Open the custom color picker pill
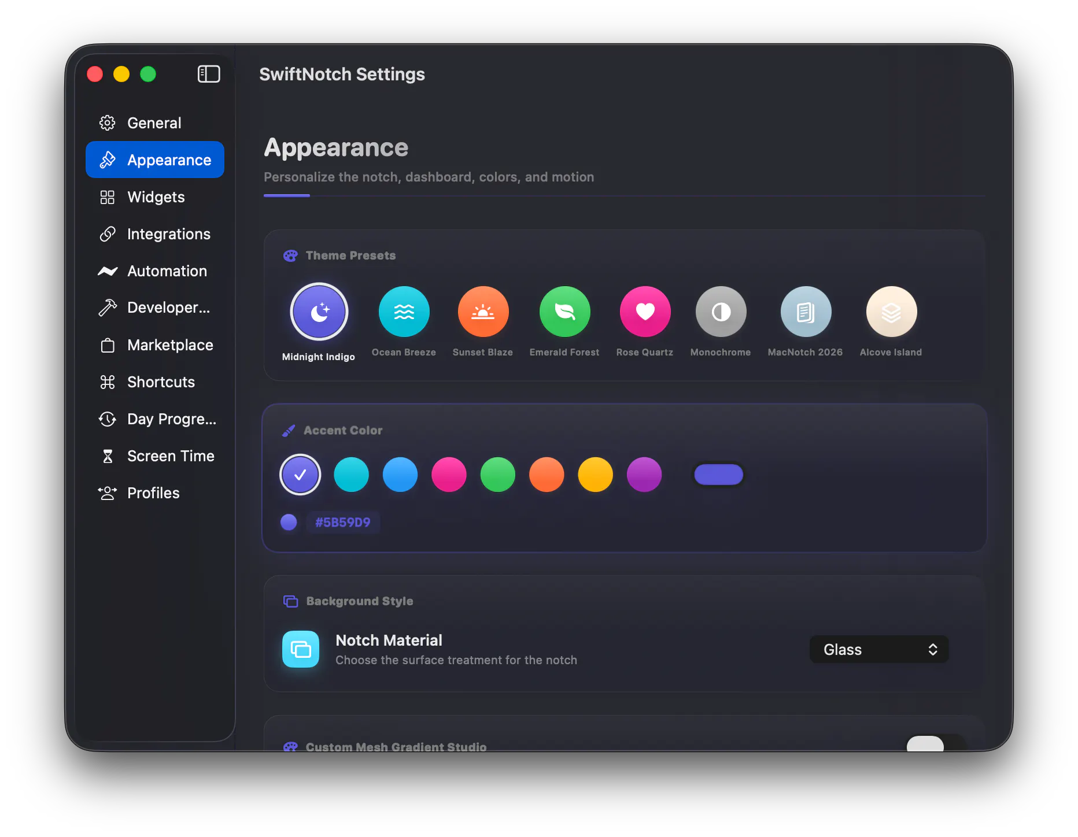This screenshot has height=837, width=1078. tap(719, 475)
